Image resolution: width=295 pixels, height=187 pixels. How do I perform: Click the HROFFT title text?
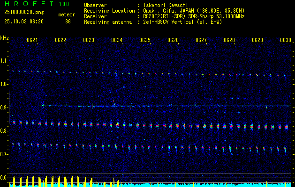coord(29,4)
